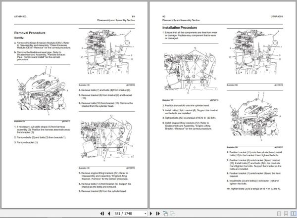Click illustration above step 7 lifting brackets
Image resolution: width=297 pixels, height=218 pixels.
106,138
